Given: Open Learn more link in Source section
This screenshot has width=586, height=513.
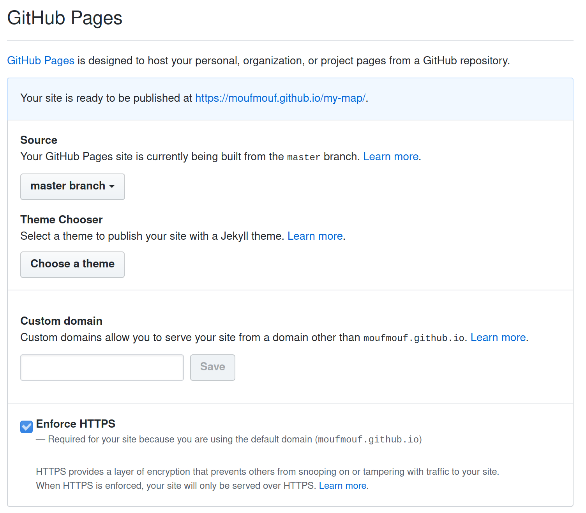Looking at the screenshot, I should pyautogui.click(x=391, y=157).
